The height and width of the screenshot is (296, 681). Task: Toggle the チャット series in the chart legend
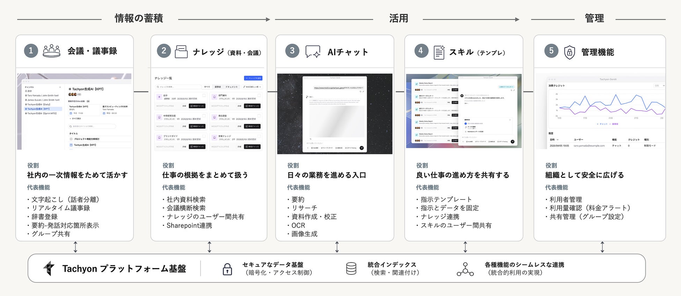(x=602, y=124)
